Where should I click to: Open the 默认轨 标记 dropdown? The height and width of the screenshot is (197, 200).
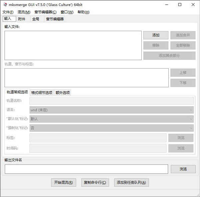(x=111, y=119)
